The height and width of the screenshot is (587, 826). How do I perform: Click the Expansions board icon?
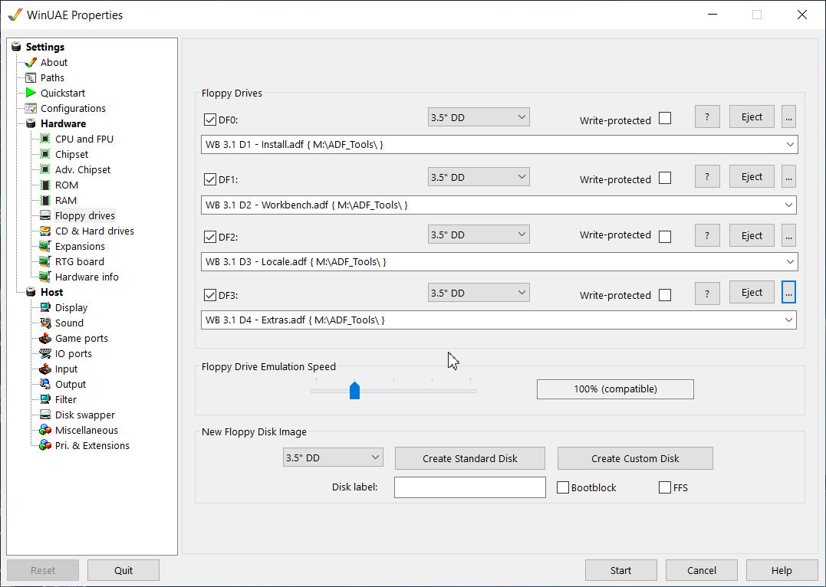click(x=45, y=246)
